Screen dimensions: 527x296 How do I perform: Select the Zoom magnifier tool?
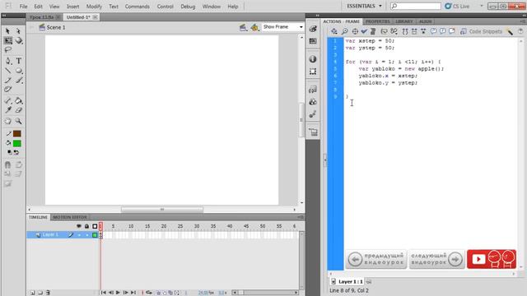point(19,121)
